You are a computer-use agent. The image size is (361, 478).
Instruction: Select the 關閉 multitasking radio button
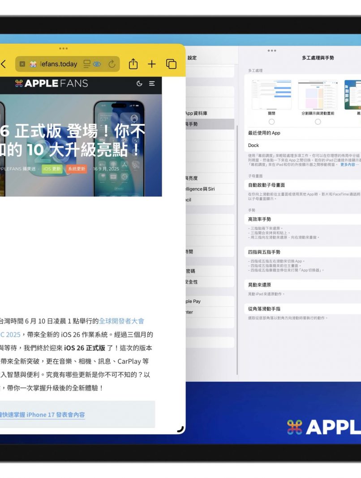click(x=271, y=122)
